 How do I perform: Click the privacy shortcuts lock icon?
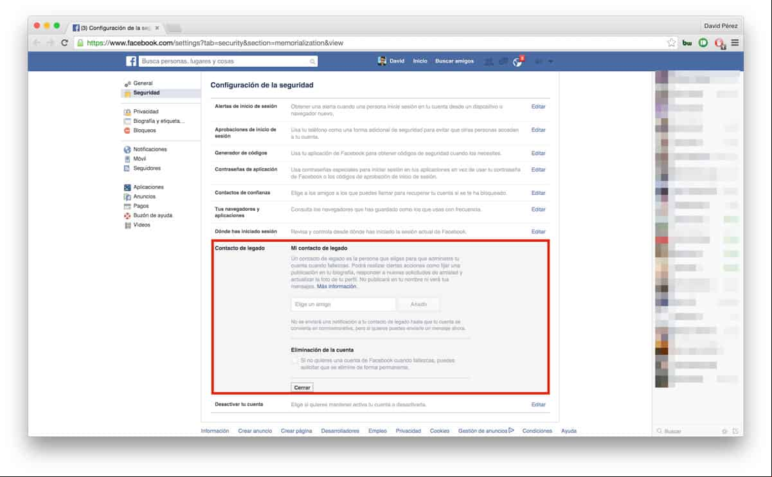click(537, 61)
